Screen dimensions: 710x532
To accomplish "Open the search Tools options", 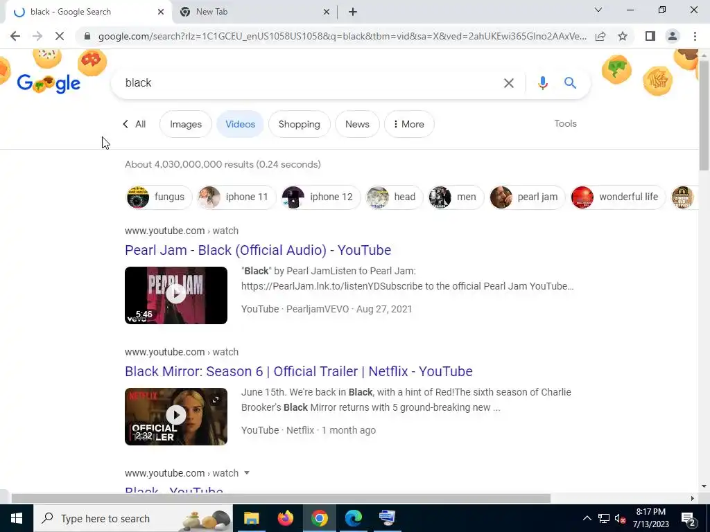I will click(565, 123).
